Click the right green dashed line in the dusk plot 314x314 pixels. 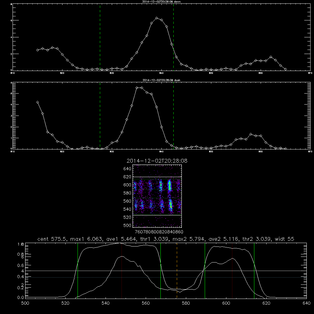173,116
